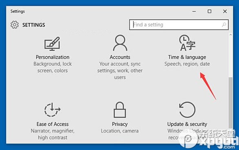Click the Background, lock screen, colors description
239x150 pixels.
[53, 67]
